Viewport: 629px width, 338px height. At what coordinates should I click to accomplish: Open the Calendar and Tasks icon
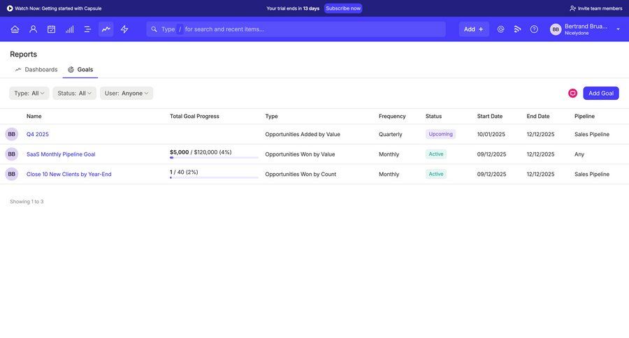click(x=51, y=29)
